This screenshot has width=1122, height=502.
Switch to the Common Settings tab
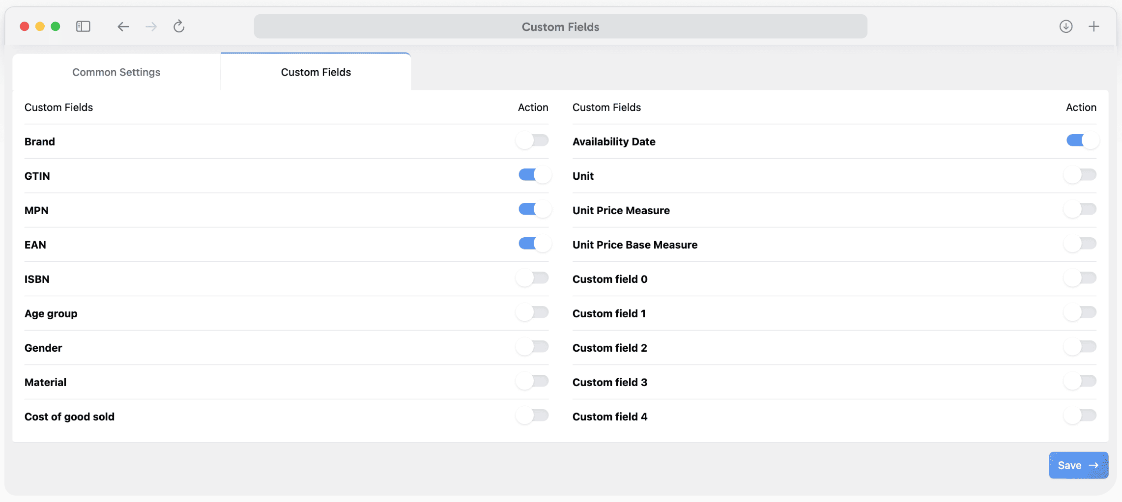116,72
